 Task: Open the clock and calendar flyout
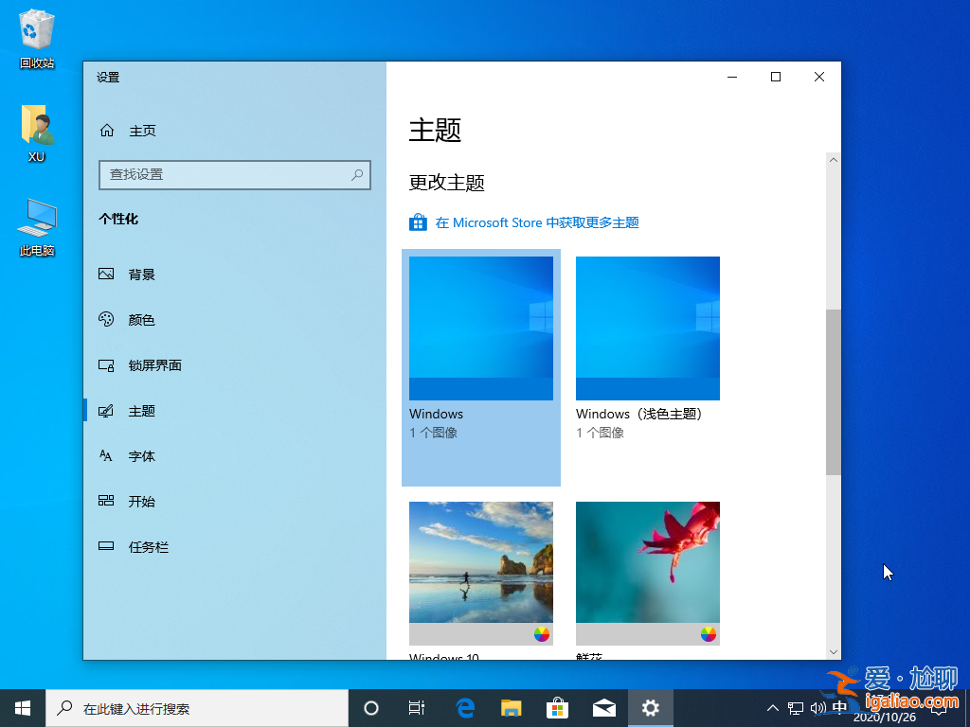[x=889, y=707]
